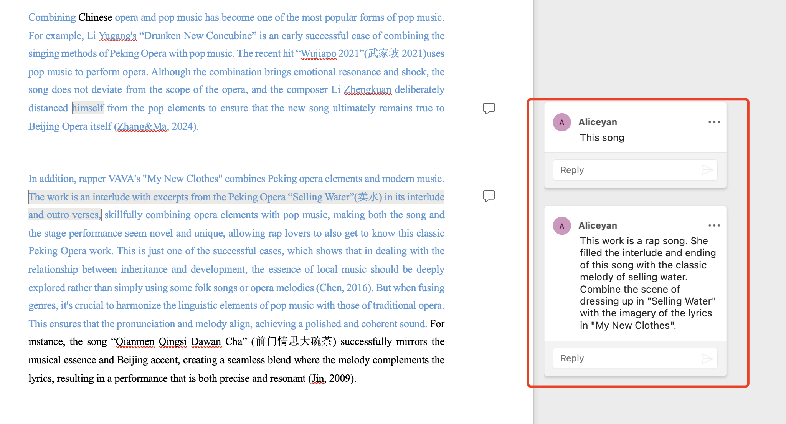Click the highlighted word 'himself'
This screenshot has height=424, width=786.
[x=88, y=108]
